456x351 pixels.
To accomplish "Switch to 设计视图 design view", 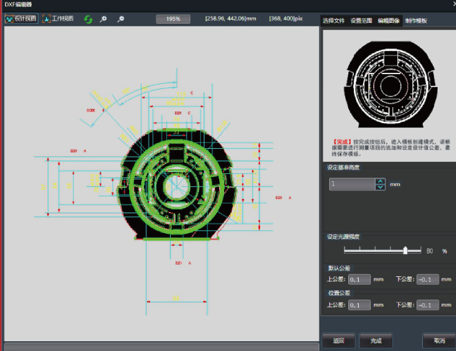I will click(21, 19).
